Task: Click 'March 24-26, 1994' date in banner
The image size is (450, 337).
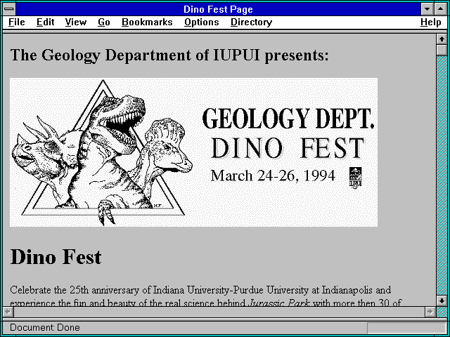Action: coord(273,176)
